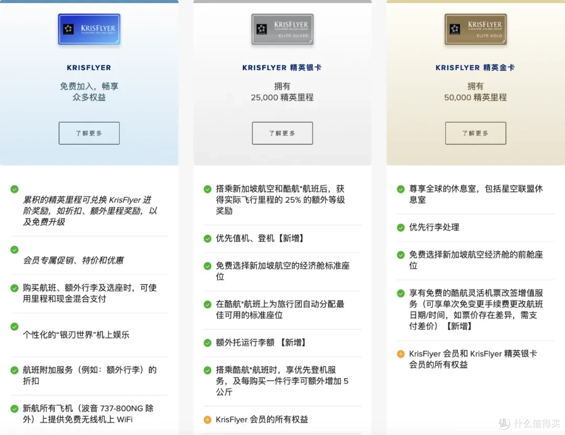
Task: Select benefit text 每购买一件行李可额外增加 5 公斤
Action: click(282, 381)
